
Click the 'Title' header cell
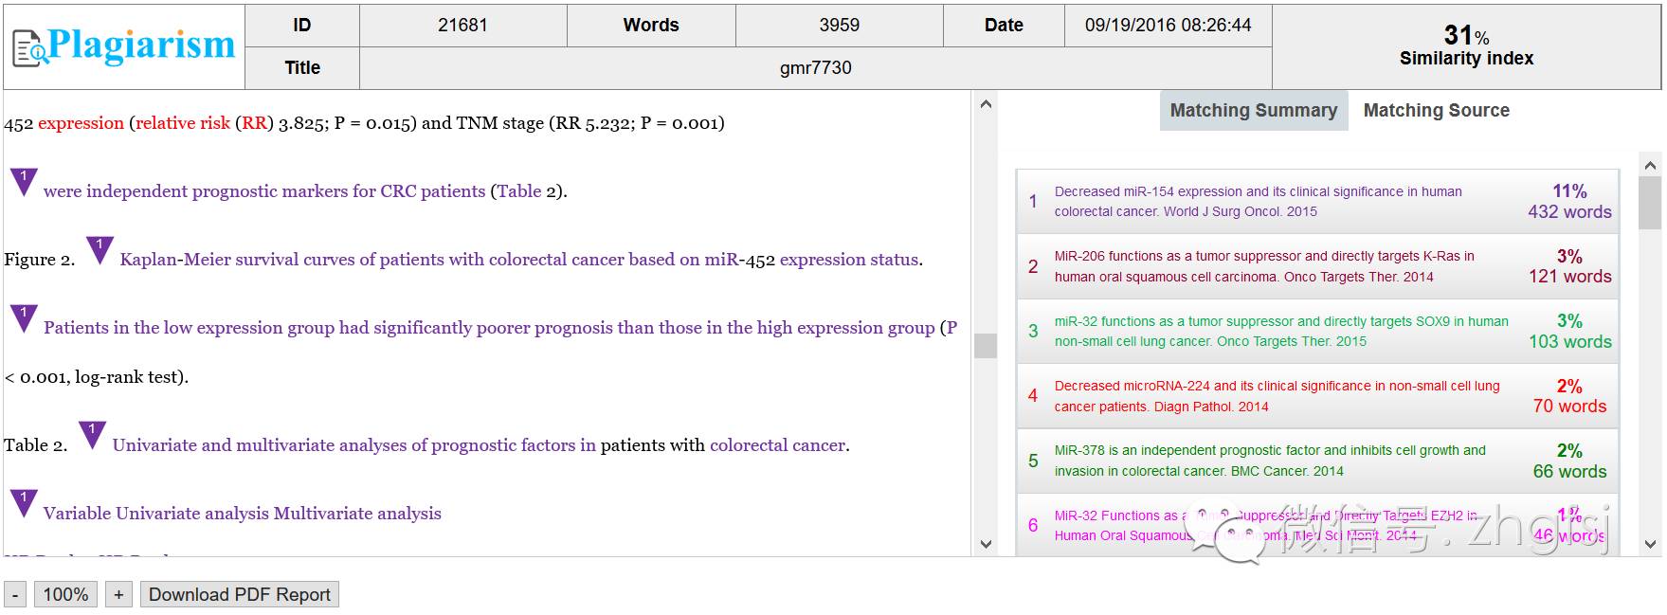click(302, 68)
